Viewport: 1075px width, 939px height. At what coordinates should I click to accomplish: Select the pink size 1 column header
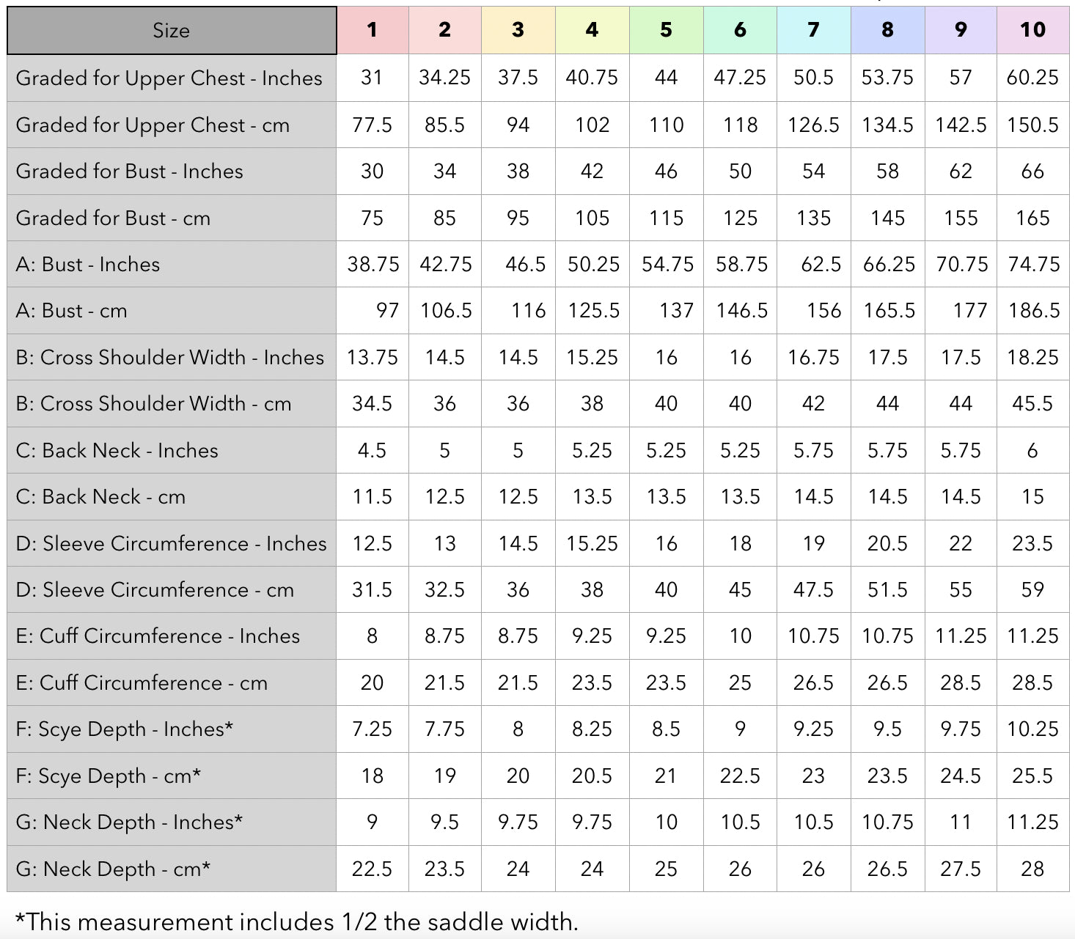[372, 30]
